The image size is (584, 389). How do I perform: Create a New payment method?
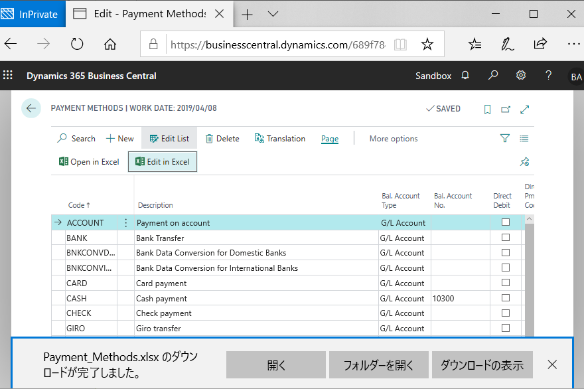[x=120, y=139]
